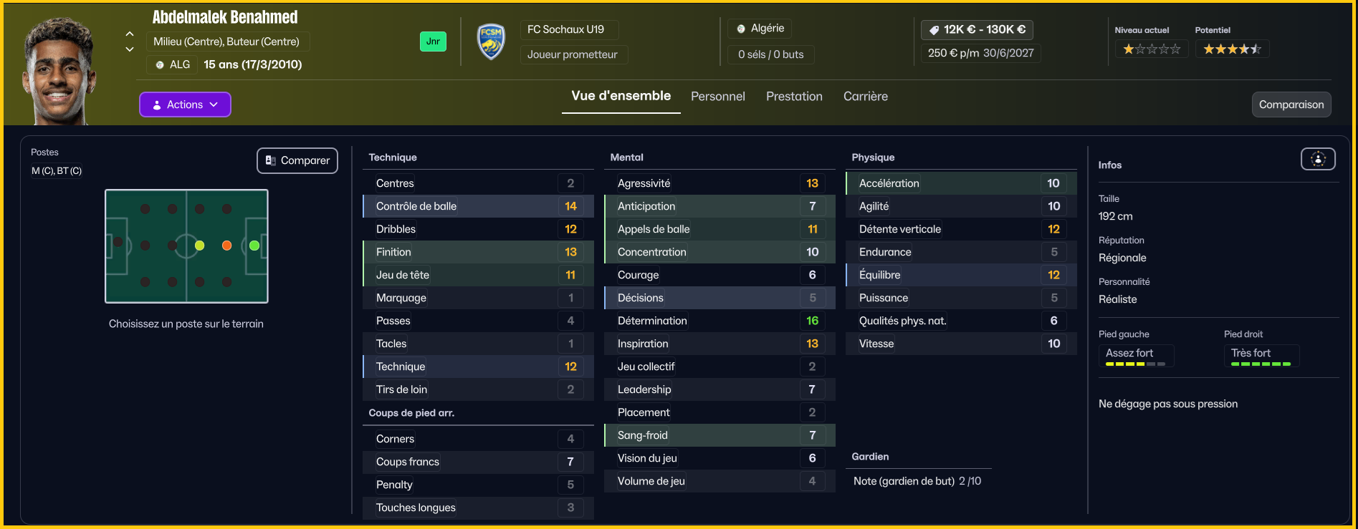Image resolution: width=1358 pixels, height=529 pixels.
Task: Open the Actions dropdown menu
Action: point(185,105)
